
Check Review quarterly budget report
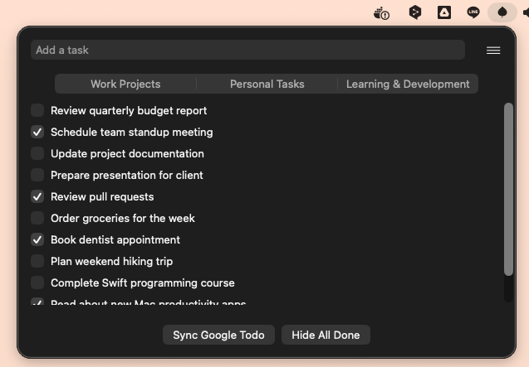(x=37, y=110)
